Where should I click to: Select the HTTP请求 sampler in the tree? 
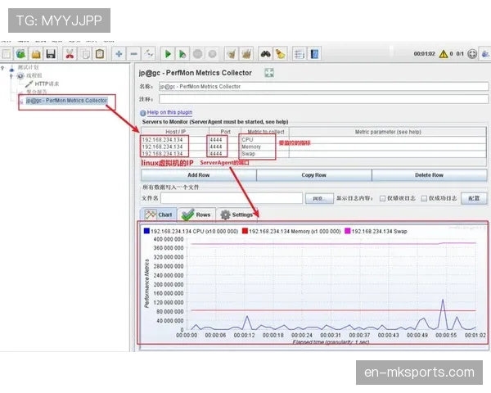[x=47, y=84]
